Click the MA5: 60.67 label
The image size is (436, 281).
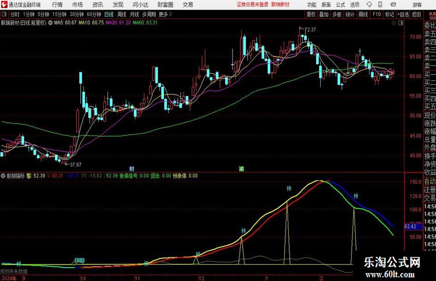pyautogui.click(x=65, y=23)
